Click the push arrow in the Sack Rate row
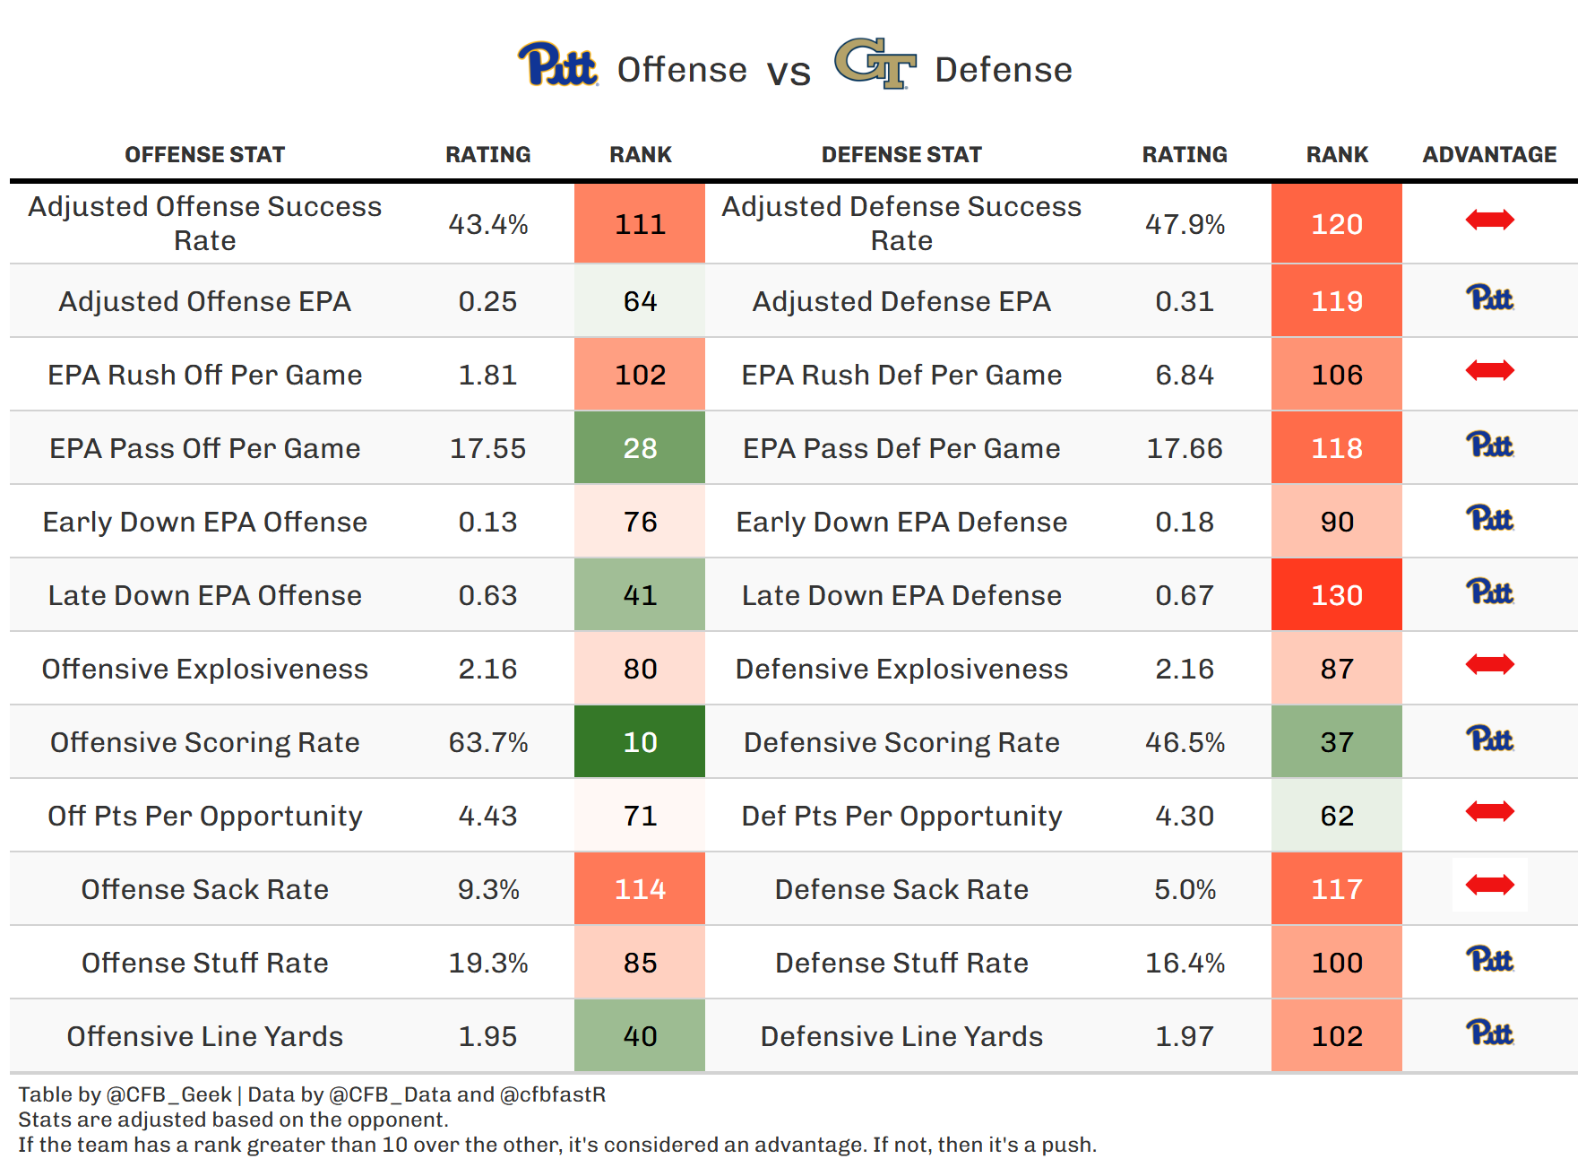1586x1176 pixels. click(1489, 885)
